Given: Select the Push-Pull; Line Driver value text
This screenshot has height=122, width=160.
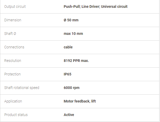Looking at the screenshot, I should pos(82,7).
